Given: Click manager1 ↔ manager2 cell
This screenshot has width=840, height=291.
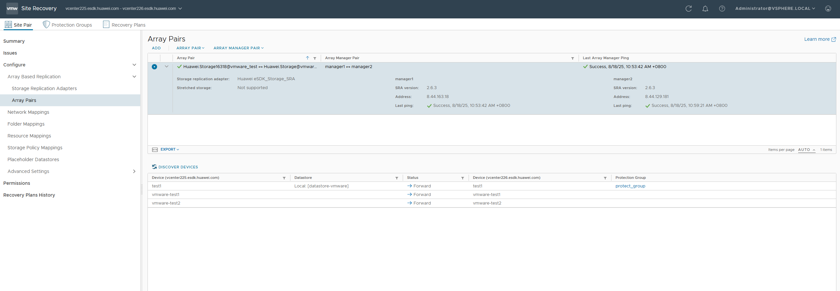Looking at the screenshot, I should click(x=348, y=67).
